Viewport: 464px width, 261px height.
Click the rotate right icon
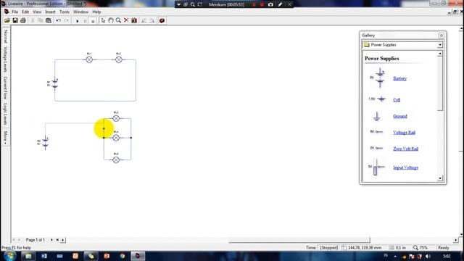point(152,21)
